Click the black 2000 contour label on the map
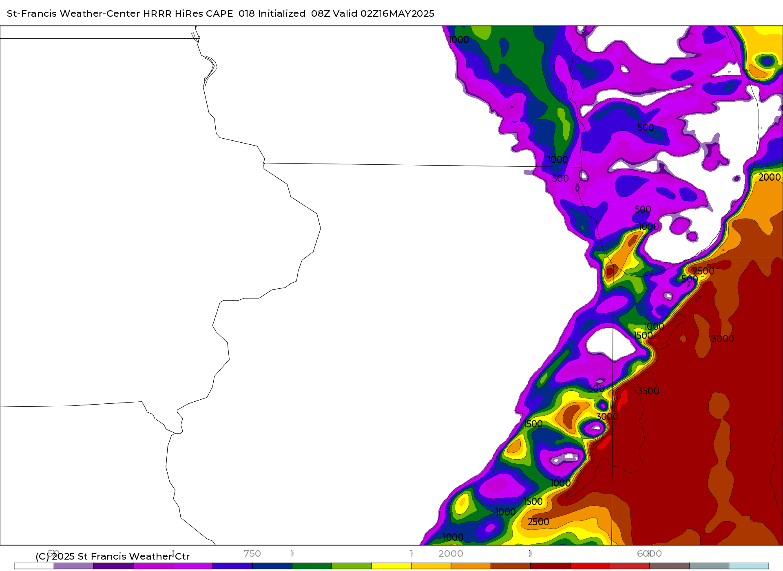 coord(770,177)
